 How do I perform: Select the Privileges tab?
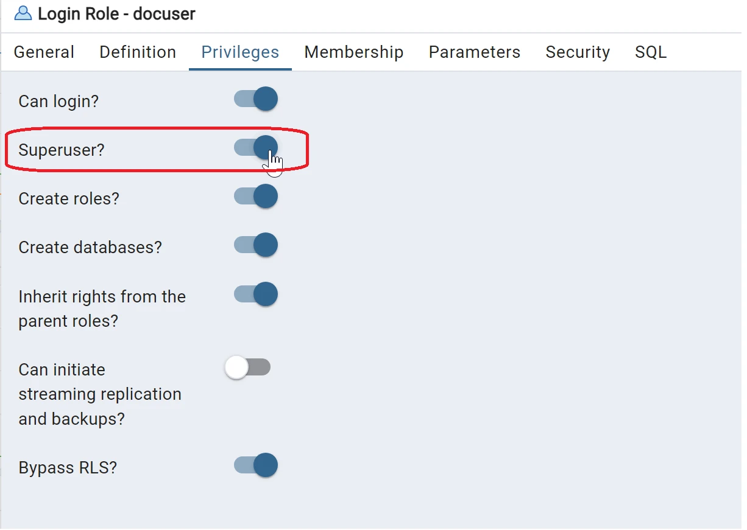pos(240,52)
